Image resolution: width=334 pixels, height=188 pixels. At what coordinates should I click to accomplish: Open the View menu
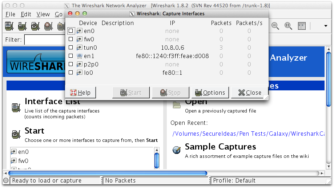click(x=43, y=14)
